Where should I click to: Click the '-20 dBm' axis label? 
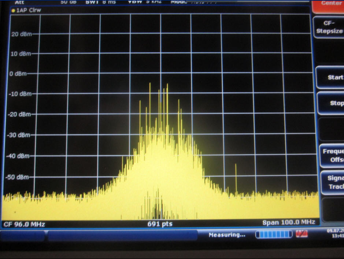(19, 114)
